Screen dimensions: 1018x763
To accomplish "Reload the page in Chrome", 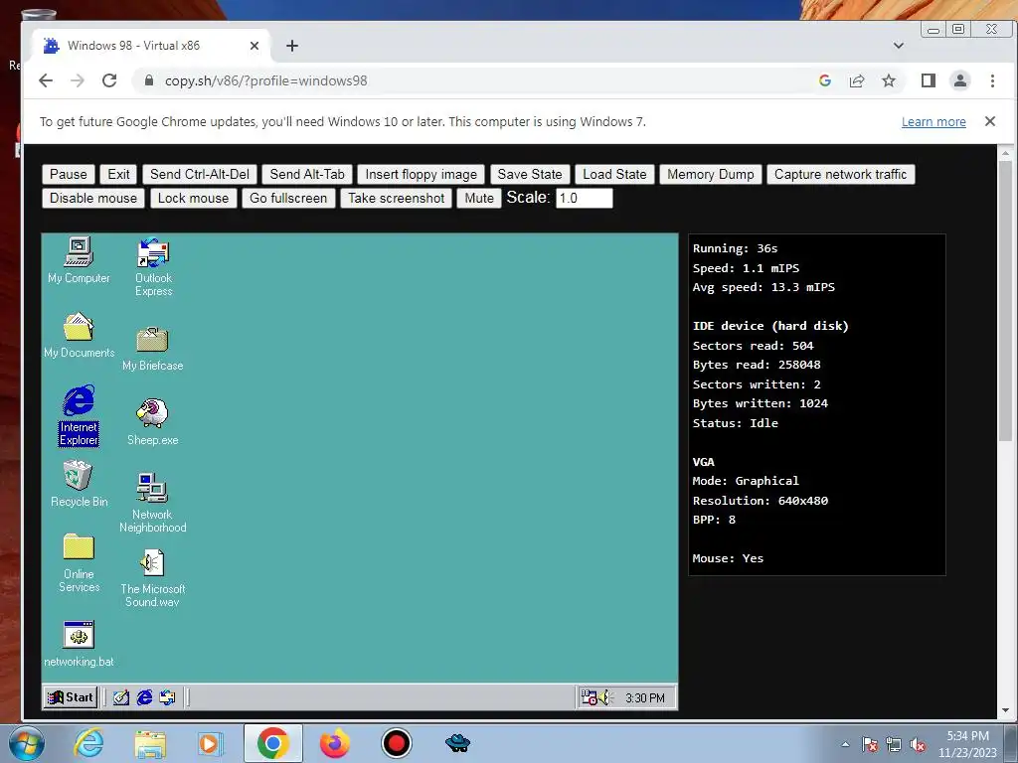I will tap(109, 80).
